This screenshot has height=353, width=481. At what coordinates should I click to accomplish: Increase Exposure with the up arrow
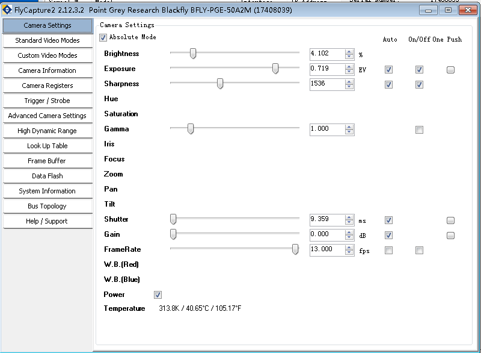[349, 67]
